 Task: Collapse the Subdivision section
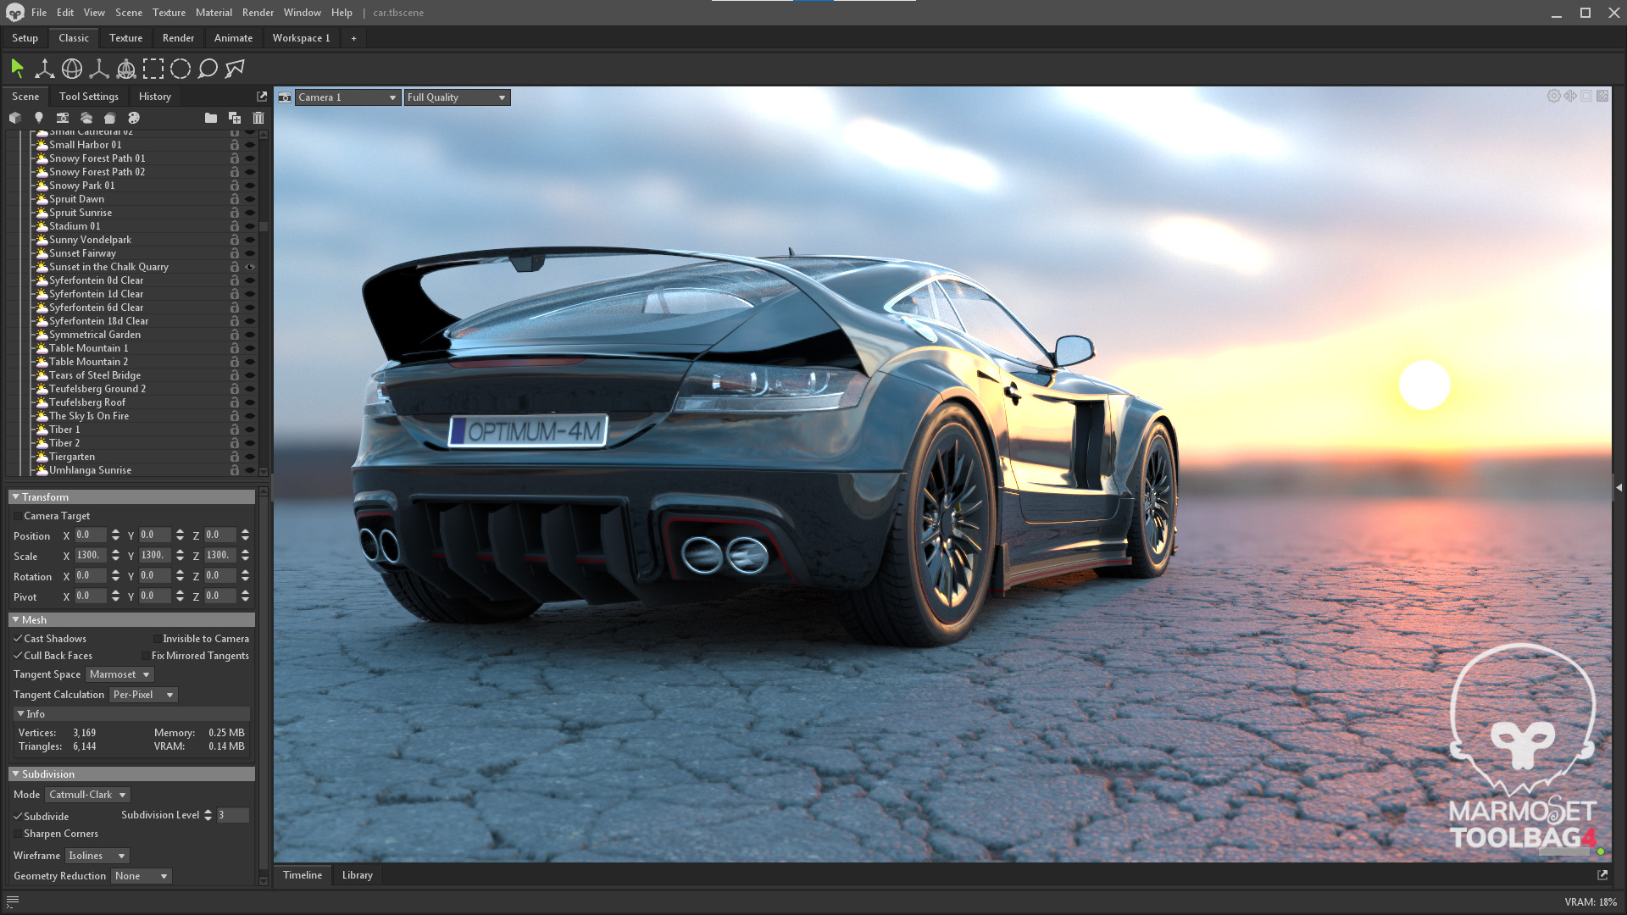click(15, 774)
